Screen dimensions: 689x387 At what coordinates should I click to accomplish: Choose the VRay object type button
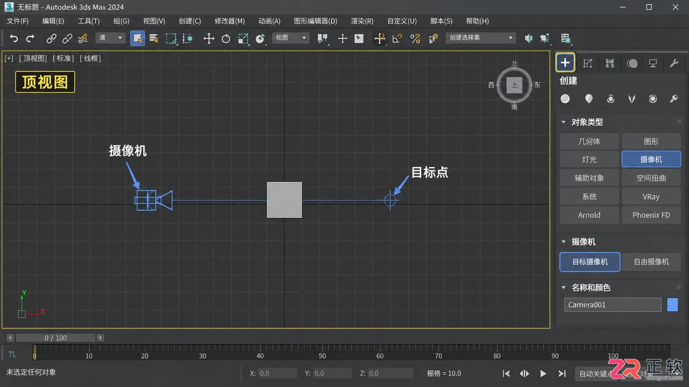[651, 196]
